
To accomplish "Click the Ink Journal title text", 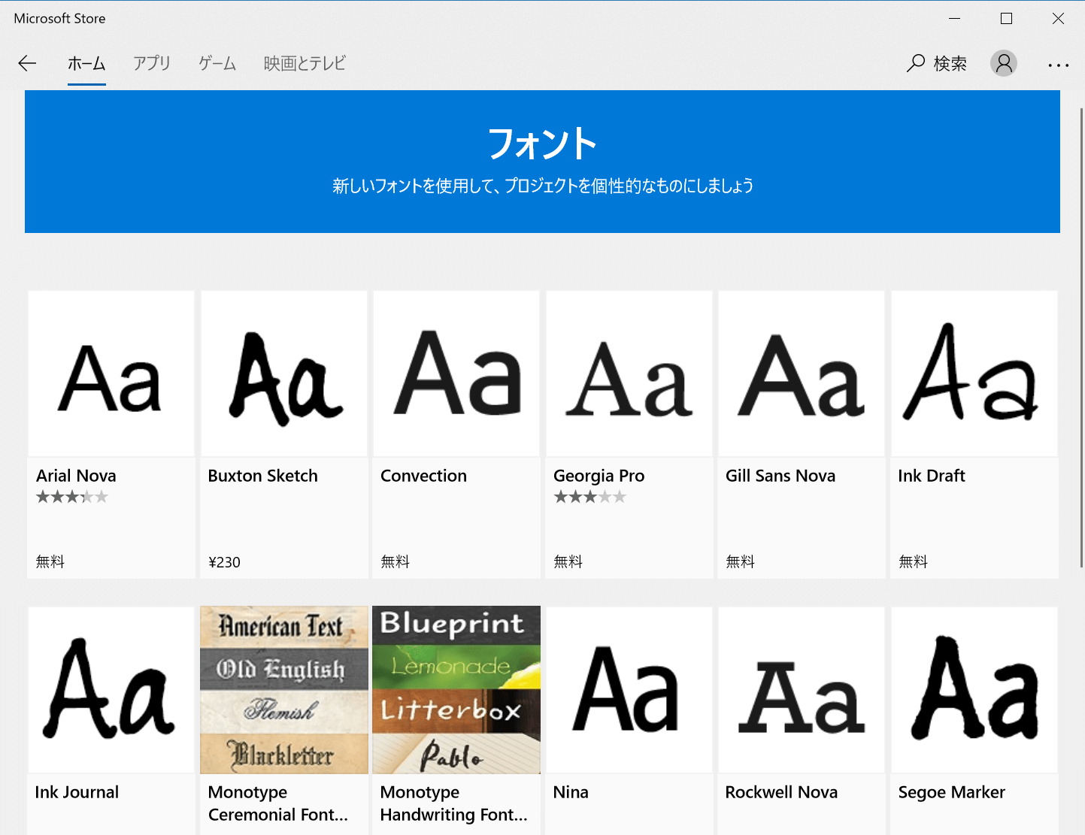I will (x=77, y=792).
